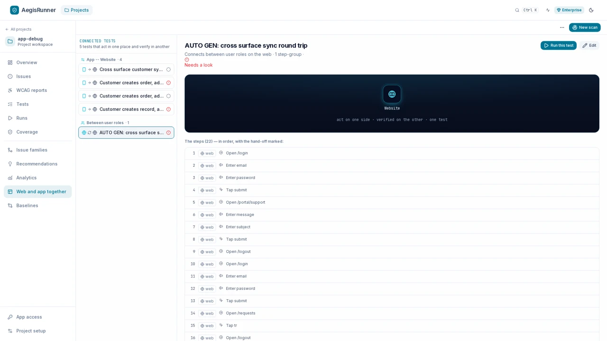Viewport: 607px width, 341px height.
Task: Click the Analytics chart sidebar icon
Action: 10,178
